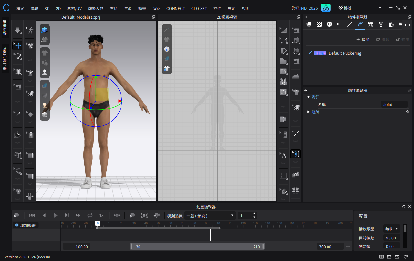Viewport: 414px width, 261px height.
Task: Click the 300.00 timeline end field
Action: pyautogui.click(x=330, y=247)
